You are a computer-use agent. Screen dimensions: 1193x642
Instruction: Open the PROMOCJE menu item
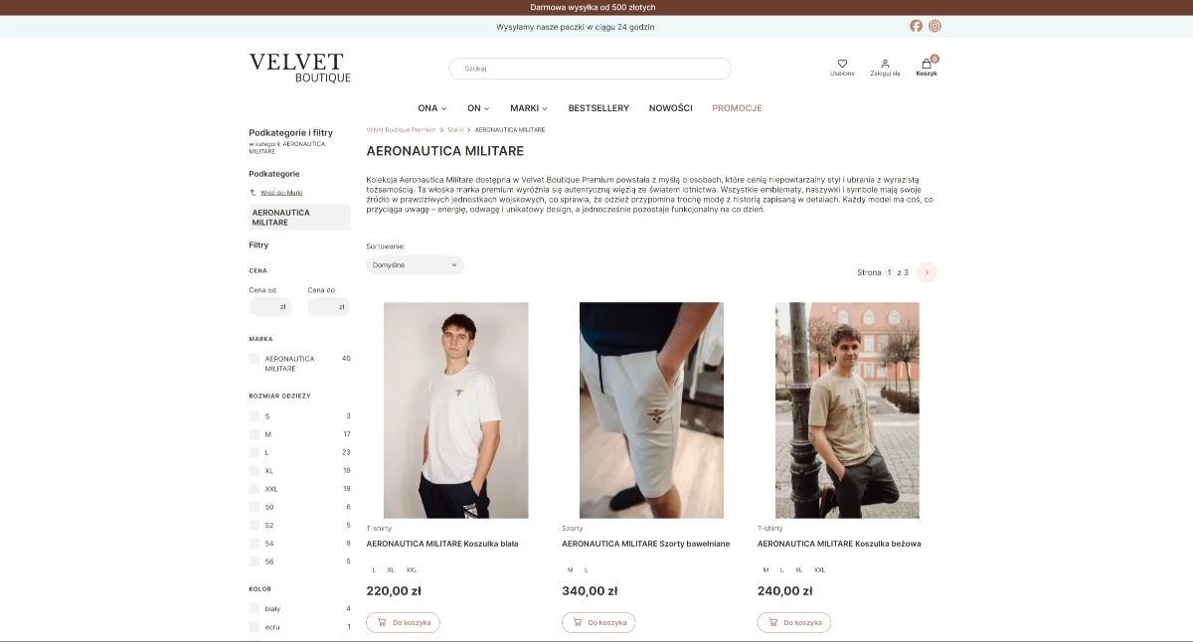pos(737,108)
